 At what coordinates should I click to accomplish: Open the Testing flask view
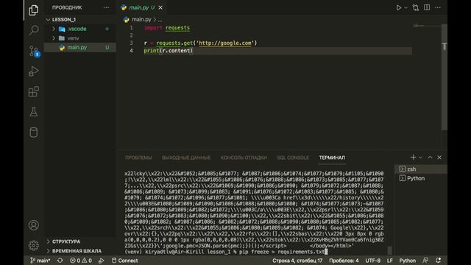coord(34,112)
